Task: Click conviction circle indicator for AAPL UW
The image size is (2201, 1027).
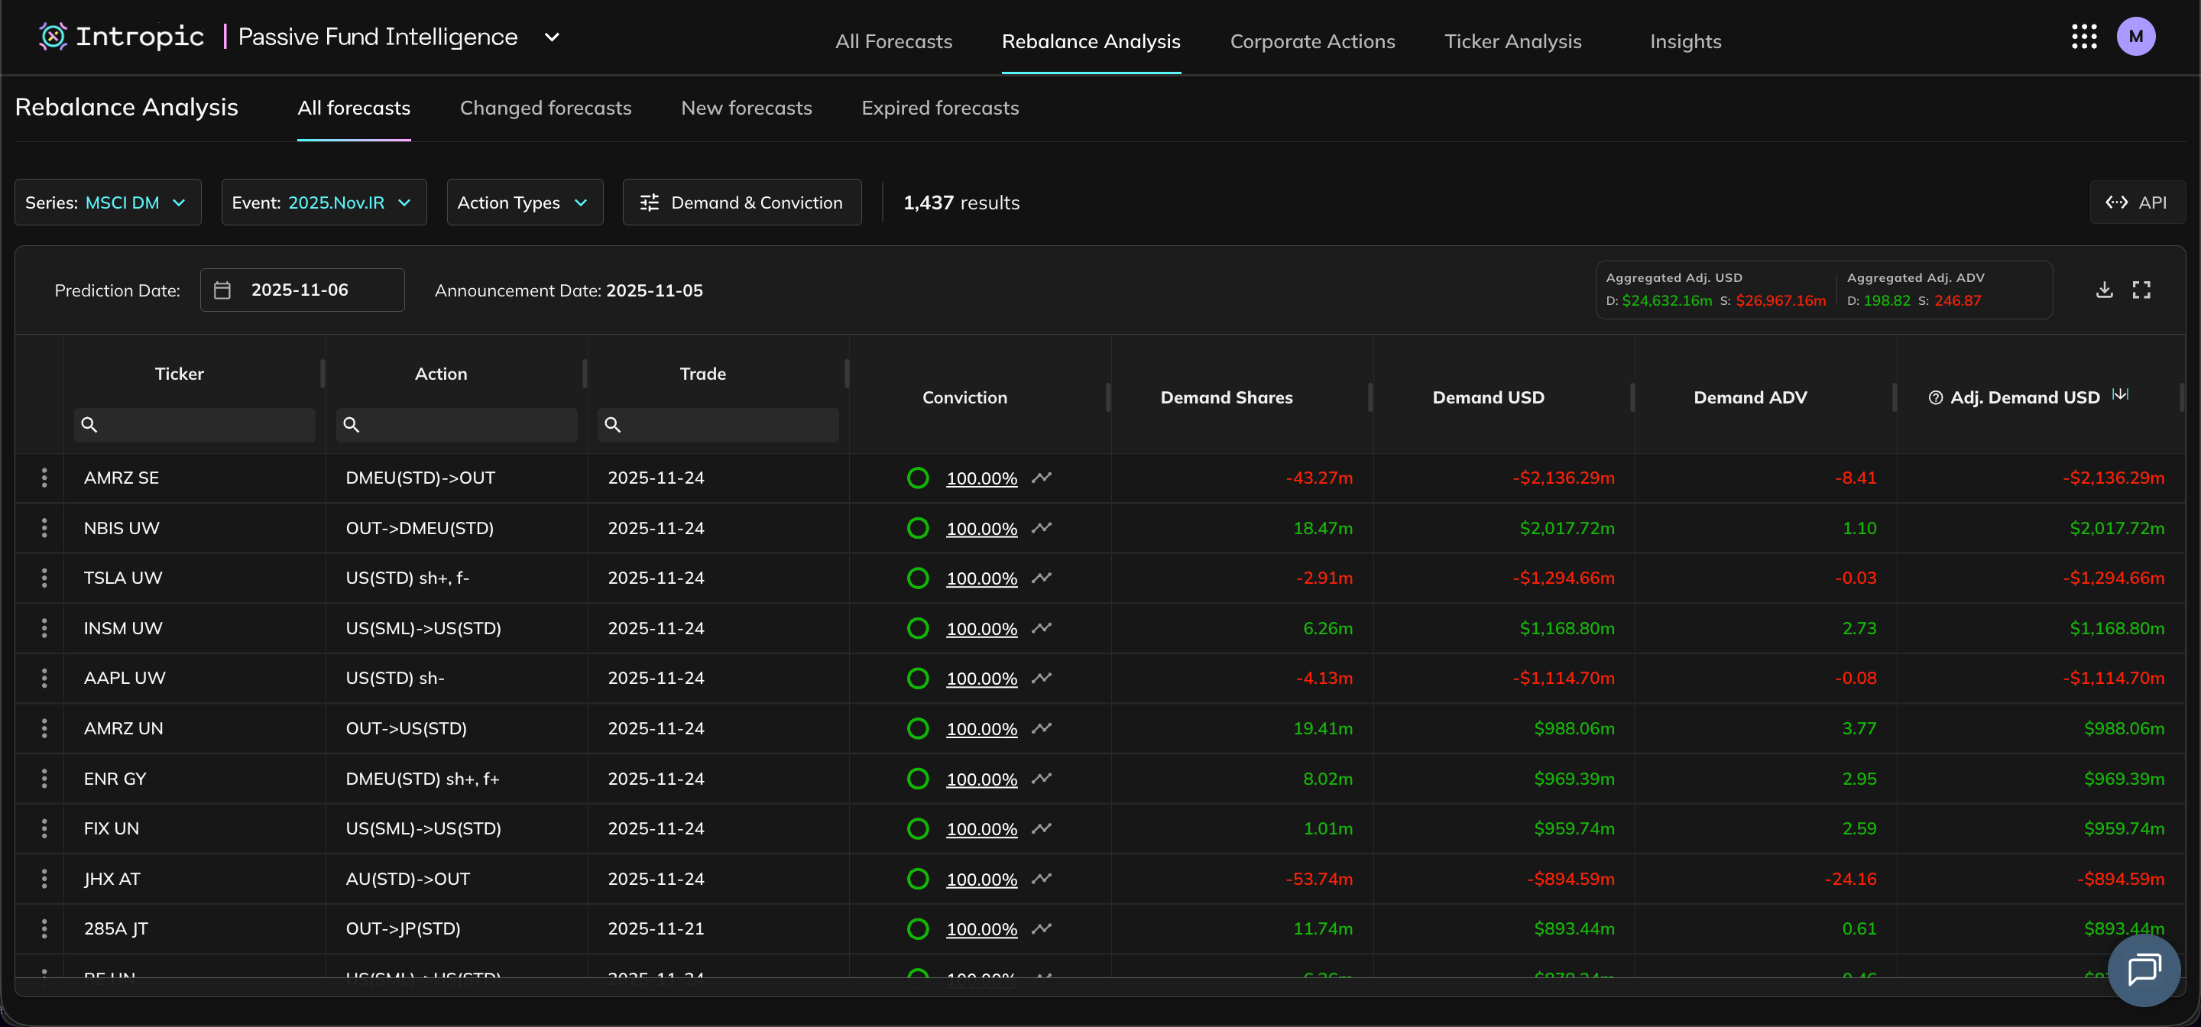Action: tap(918, 679)
